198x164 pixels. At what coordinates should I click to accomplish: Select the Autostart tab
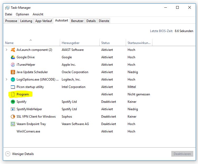[61, 20]
